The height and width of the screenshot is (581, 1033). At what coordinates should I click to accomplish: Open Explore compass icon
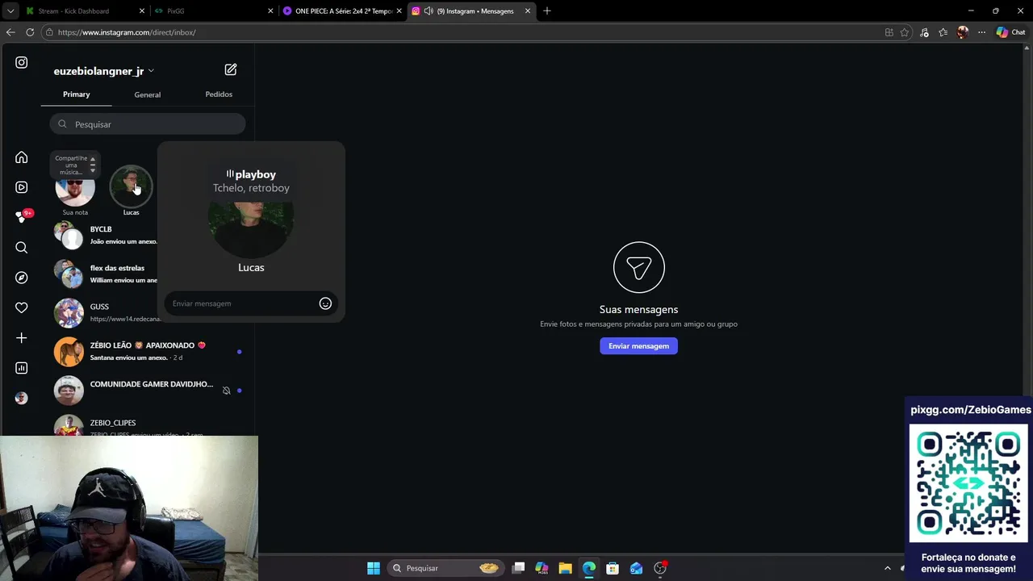click(x=22, y=278)
